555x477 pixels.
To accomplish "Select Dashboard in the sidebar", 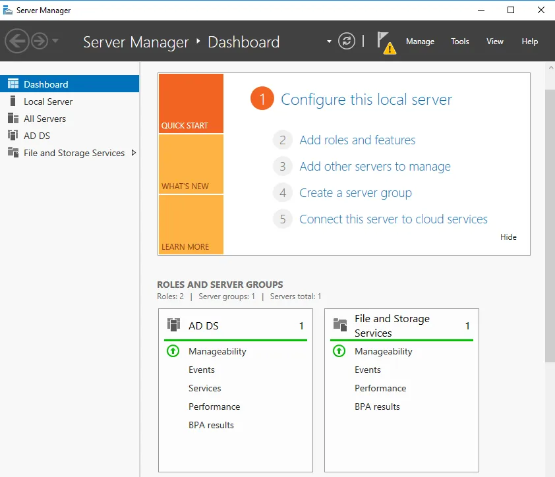I will pyautogui.click(x=69, y=84).
